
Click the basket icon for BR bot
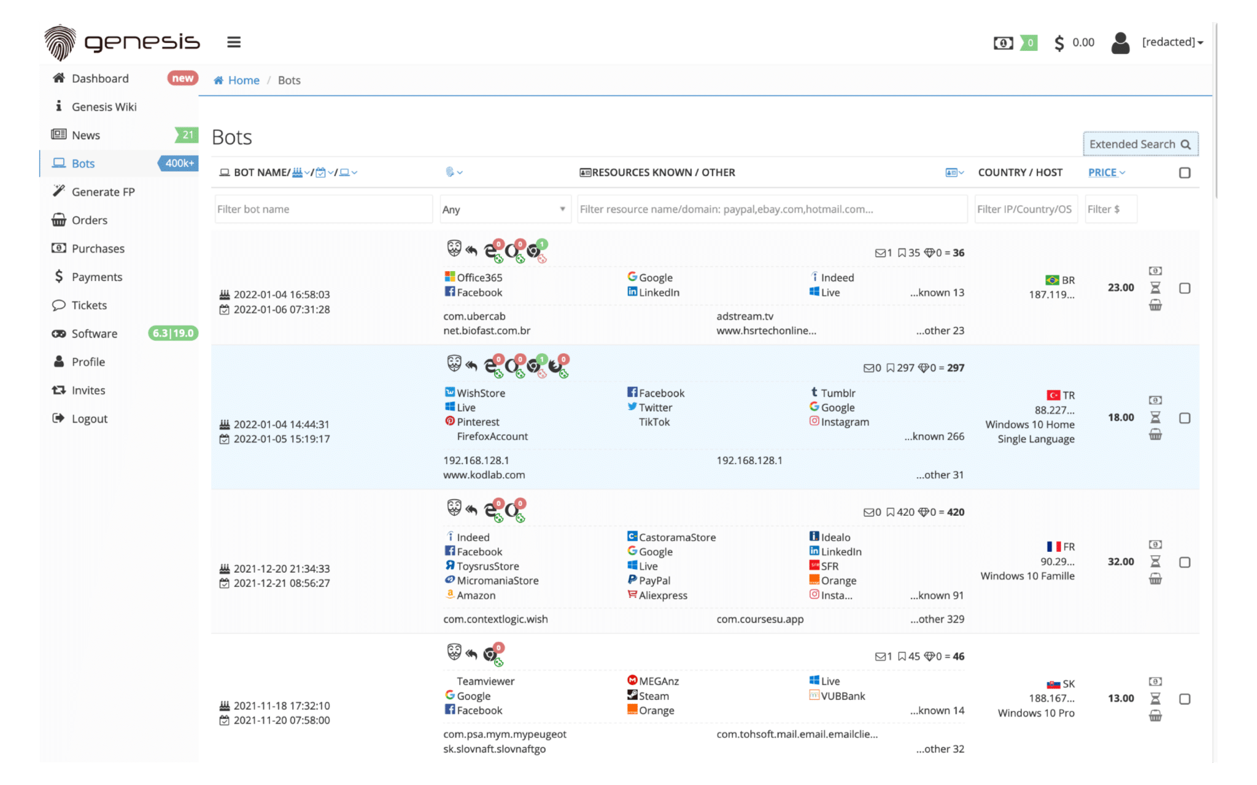click(x=1155, y=305)
